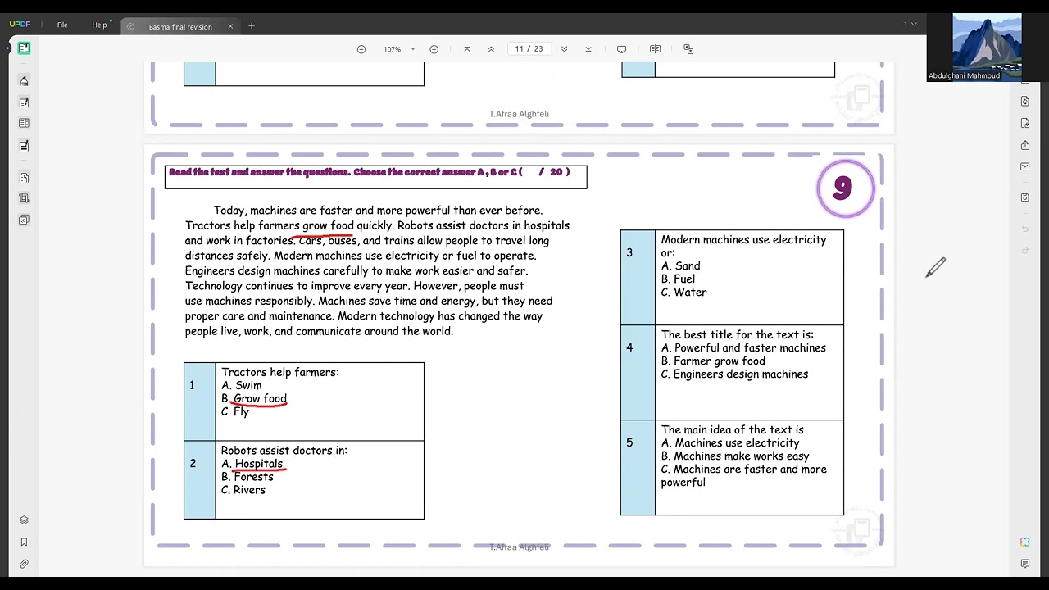Viewport: 1049px width, 590px height.
Task: Go to the next page
Action: [x=564, y=49]
